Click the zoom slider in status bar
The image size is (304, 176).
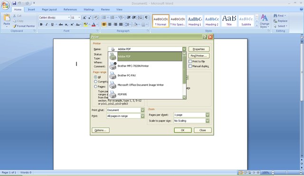[x=286, y=173]
